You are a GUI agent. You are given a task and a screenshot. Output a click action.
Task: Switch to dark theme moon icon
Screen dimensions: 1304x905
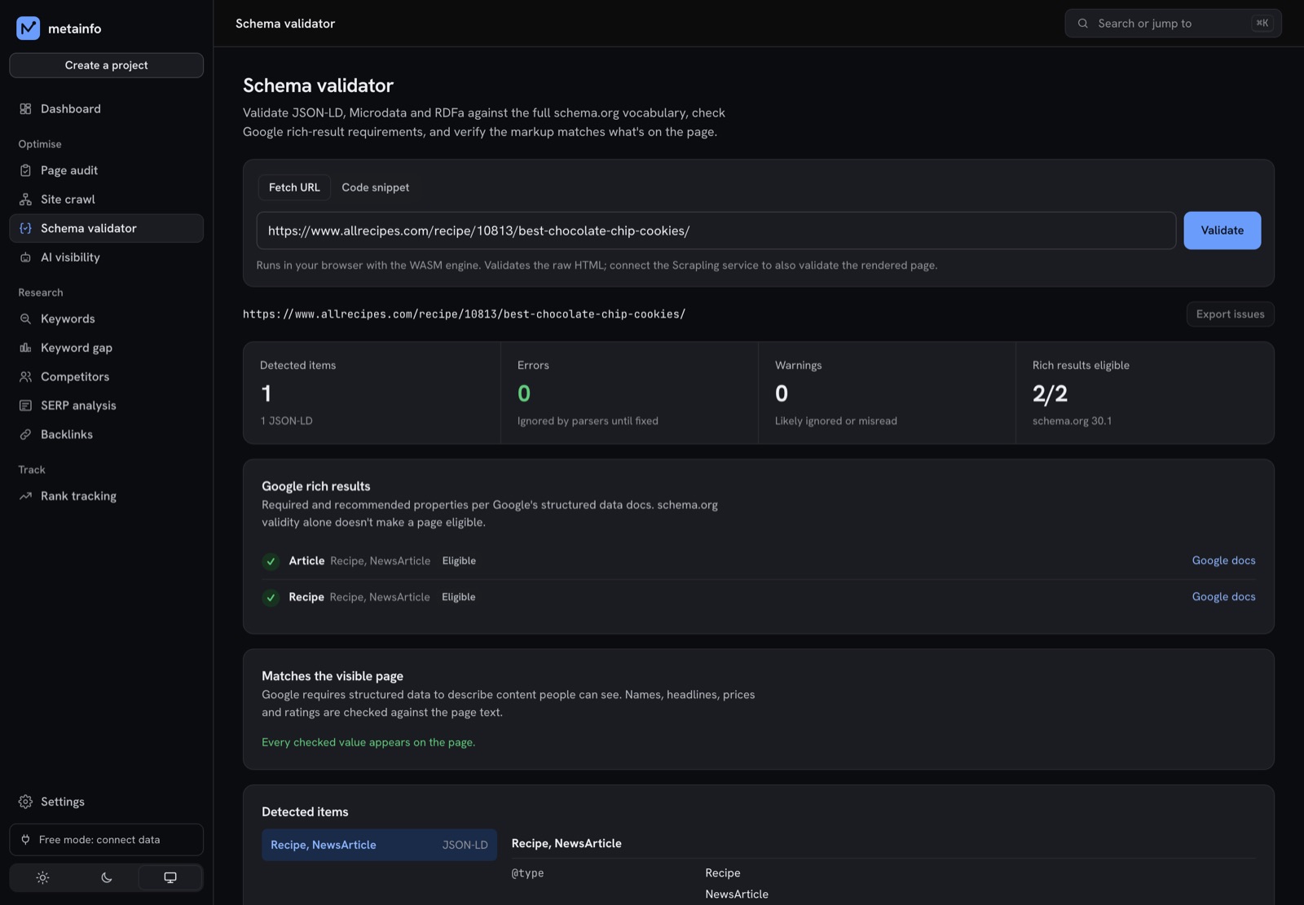pyautogui.click(x=107, y=877)
